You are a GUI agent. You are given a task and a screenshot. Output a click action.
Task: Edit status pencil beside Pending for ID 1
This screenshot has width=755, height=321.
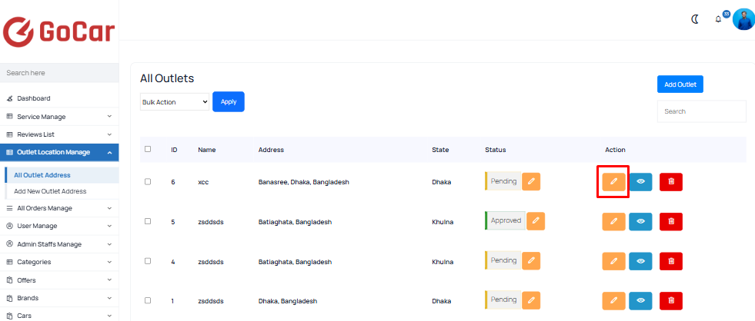point(531,299)
